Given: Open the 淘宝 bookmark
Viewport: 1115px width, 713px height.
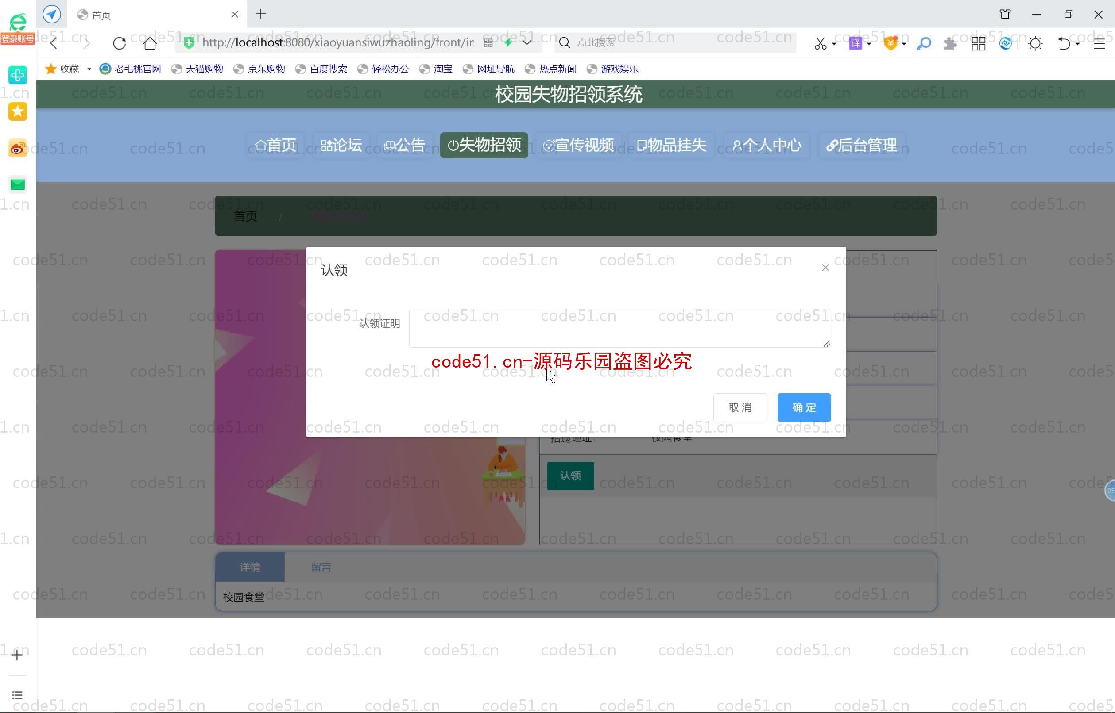Looking at the screenshot, I should click(x=436, y=69).
